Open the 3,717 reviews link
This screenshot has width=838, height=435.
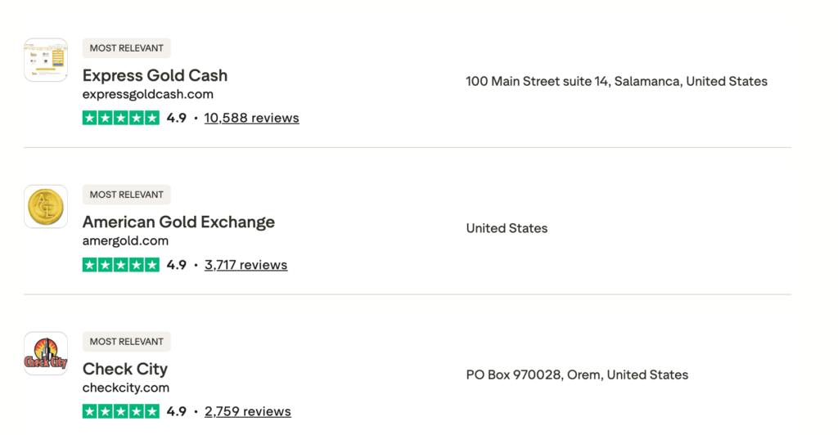click(x=246, y=265)
